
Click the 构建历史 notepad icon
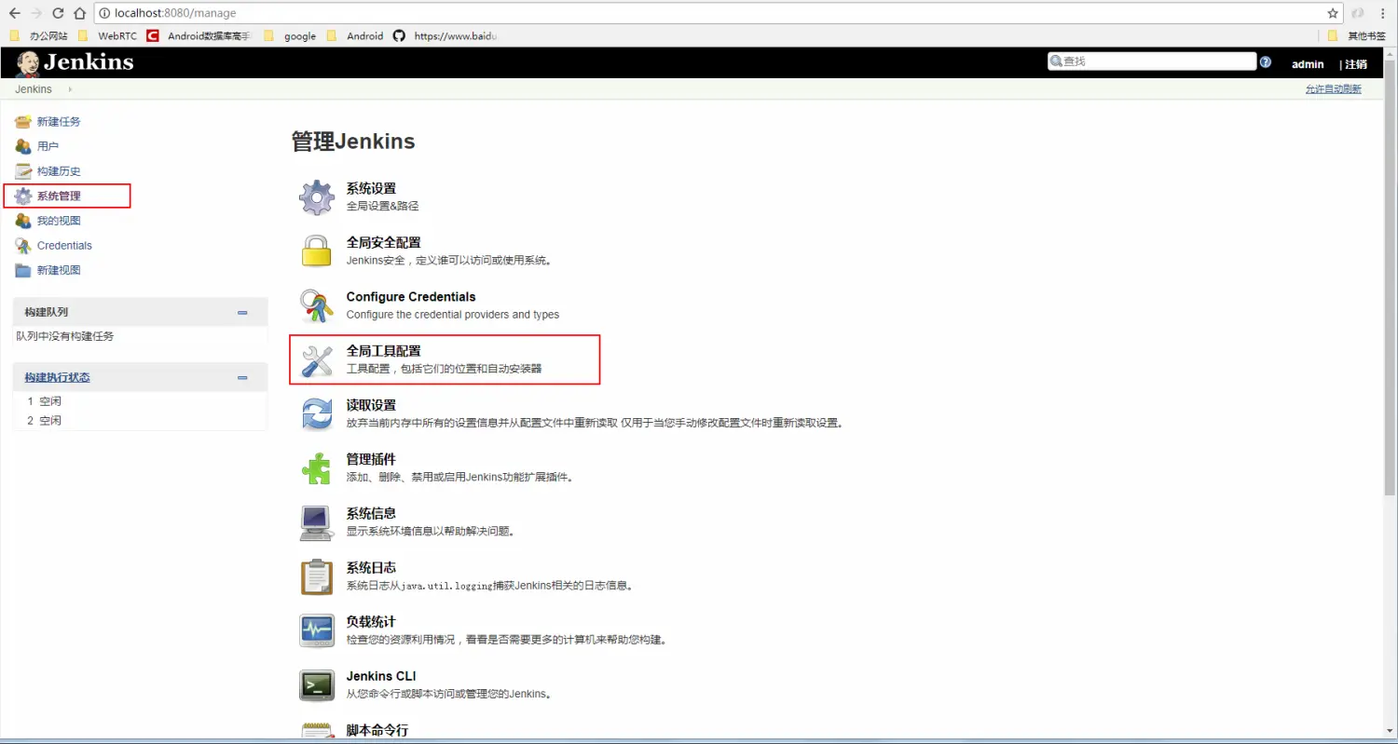point(23,171)
